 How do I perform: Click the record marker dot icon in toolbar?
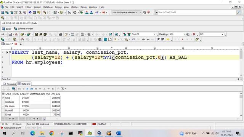[183, 39]
